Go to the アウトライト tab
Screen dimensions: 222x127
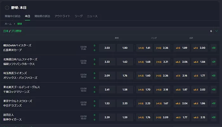[62, 16]
